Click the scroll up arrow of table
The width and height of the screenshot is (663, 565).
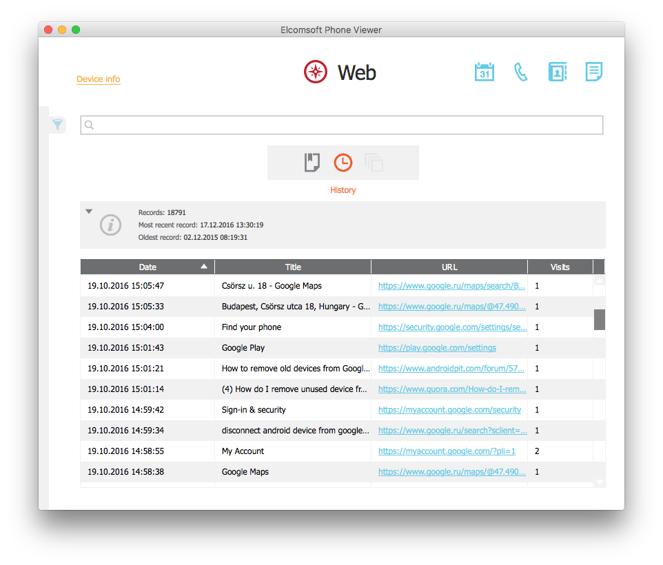pos(599,280)
